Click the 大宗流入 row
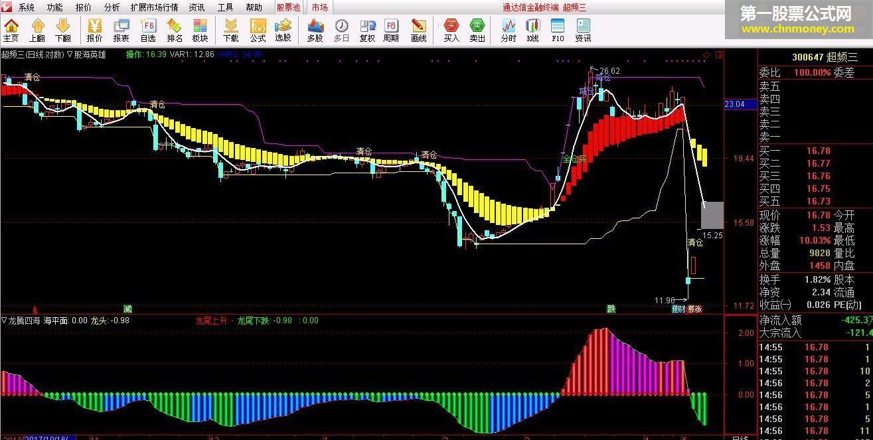The width and height of the screenshot is (873, 440). [816, 333]
